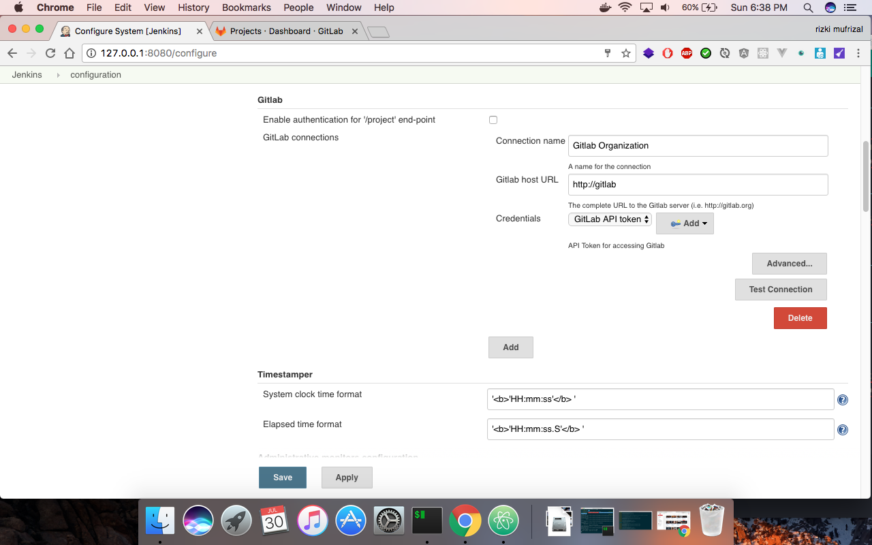Select the Configure System [Jenkins] tab

(127, 31)
